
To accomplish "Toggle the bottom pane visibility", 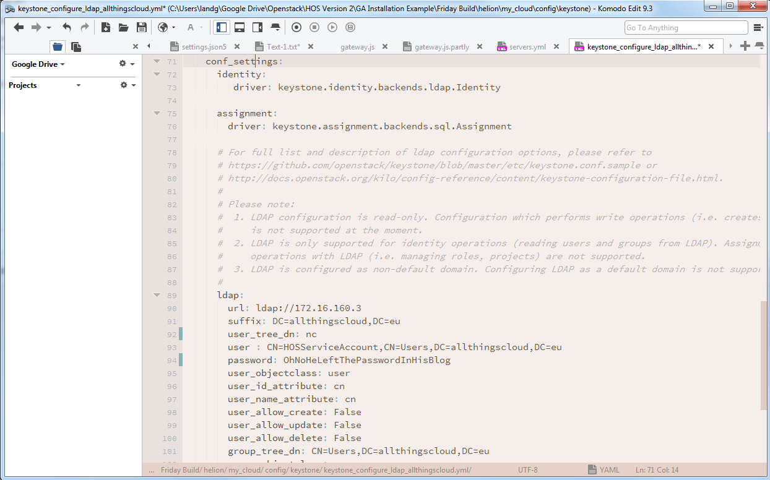I will [x=240, y=27].
